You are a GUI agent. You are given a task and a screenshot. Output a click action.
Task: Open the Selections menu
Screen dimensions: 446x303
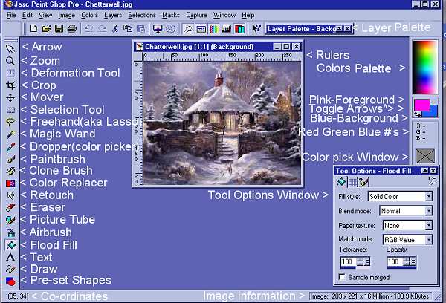[x=142, y=15]
